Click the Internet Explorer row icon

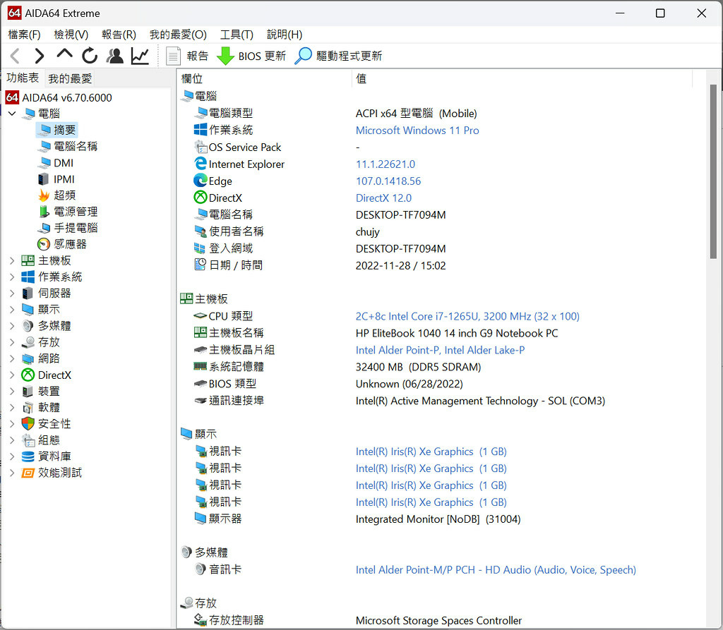[x=200, y=164]
